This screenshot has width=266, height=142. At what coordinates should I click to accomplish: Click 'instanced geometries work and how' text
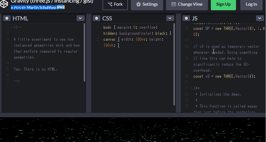point(47,45)
